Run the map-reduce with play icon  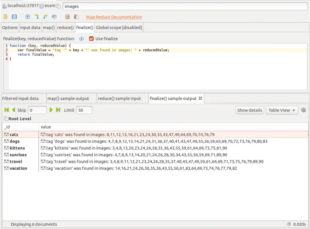pyautogui.click(x=28, y=17)
